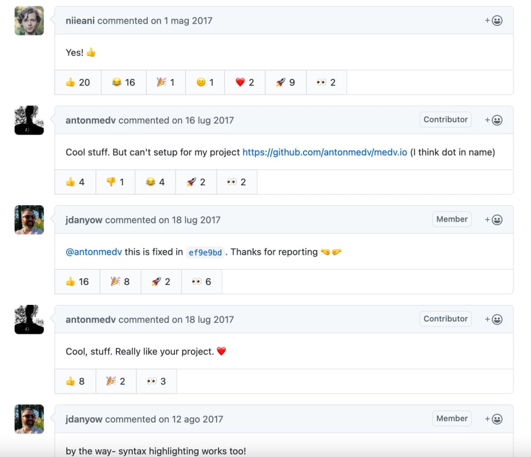Toggle rocket reaction on jdanyow's 18 lug comment
The image size is (531, 457).
(161, 281)
